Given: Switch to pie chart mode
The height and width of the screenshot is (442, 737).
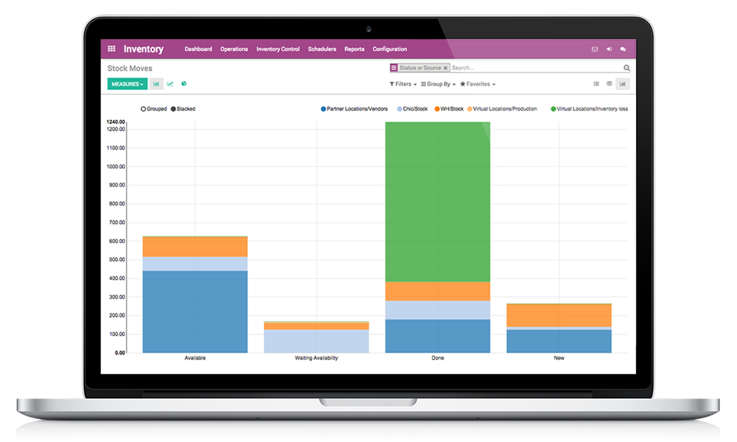Looking at the screenshot, I should click(x=184, y=84).
